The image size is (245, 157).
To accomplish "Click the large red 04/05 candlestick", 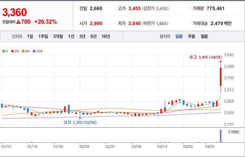I will [x=220, y=77].
